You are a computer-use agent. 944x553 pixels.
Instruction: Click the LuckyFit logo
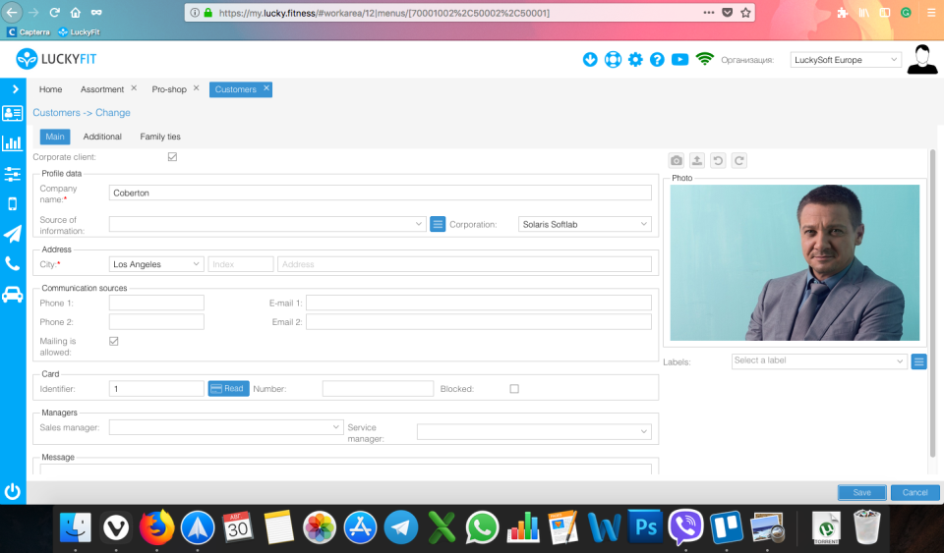56,59
